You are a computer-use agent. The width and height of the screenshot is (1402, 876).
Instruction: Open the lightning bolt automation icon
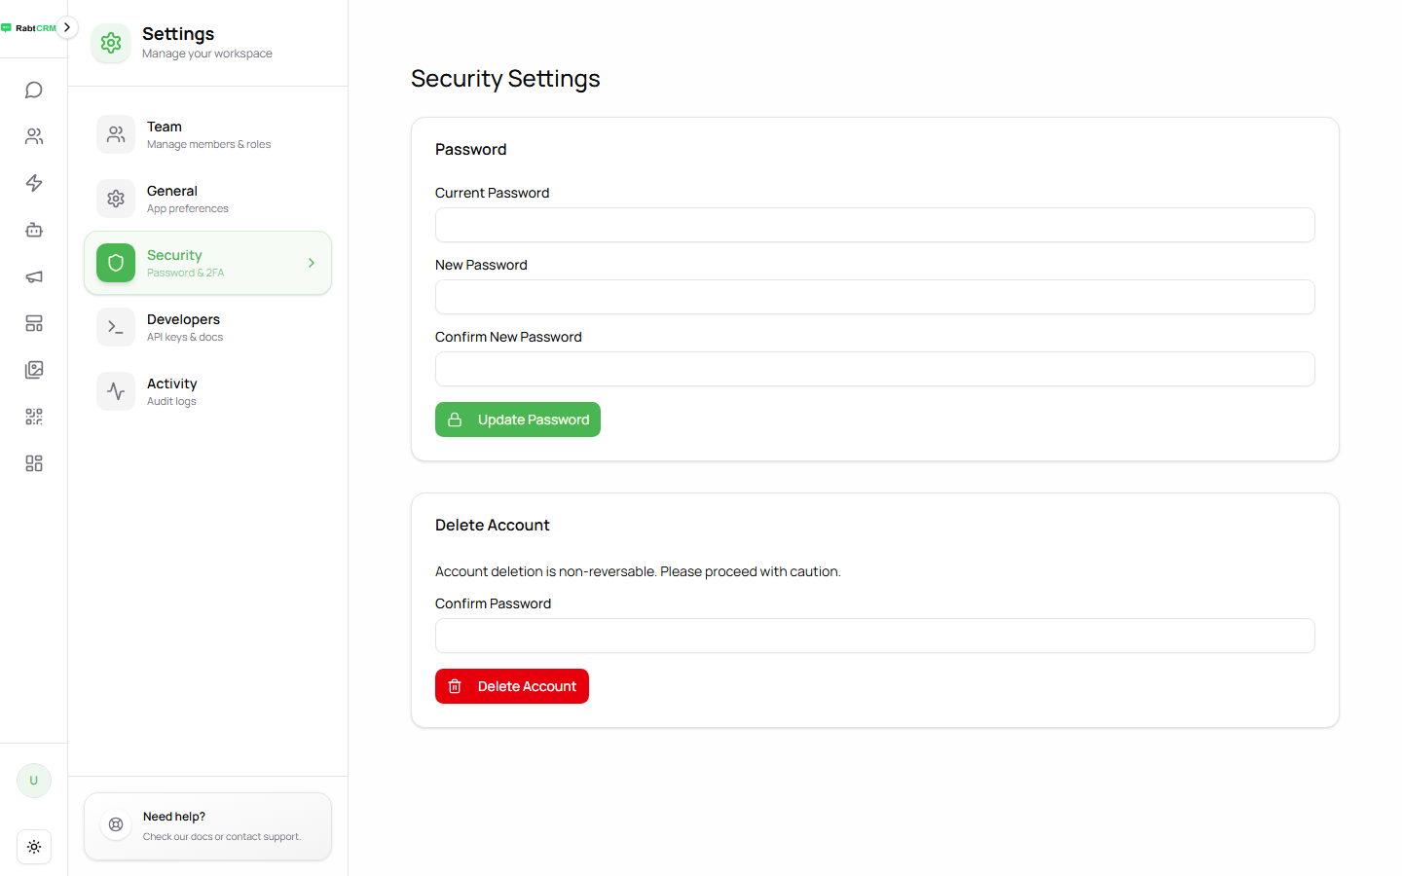pyautogui.click(x=34, y=183)
